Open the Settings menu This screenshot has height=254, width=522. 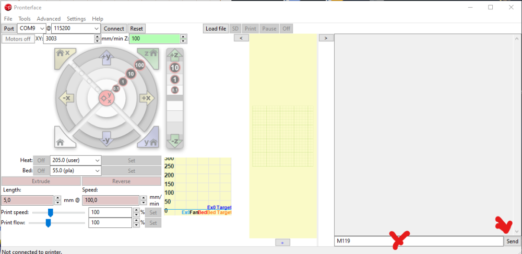76,19
